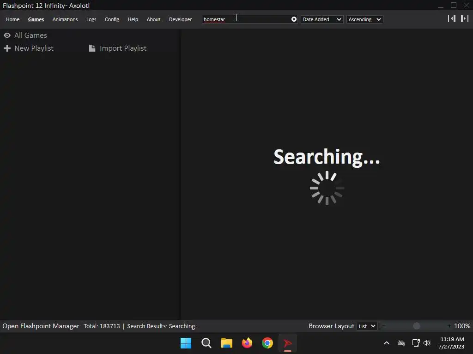Open the Logs tab
This screenshot has width=473, height=354.
[91, 19]
